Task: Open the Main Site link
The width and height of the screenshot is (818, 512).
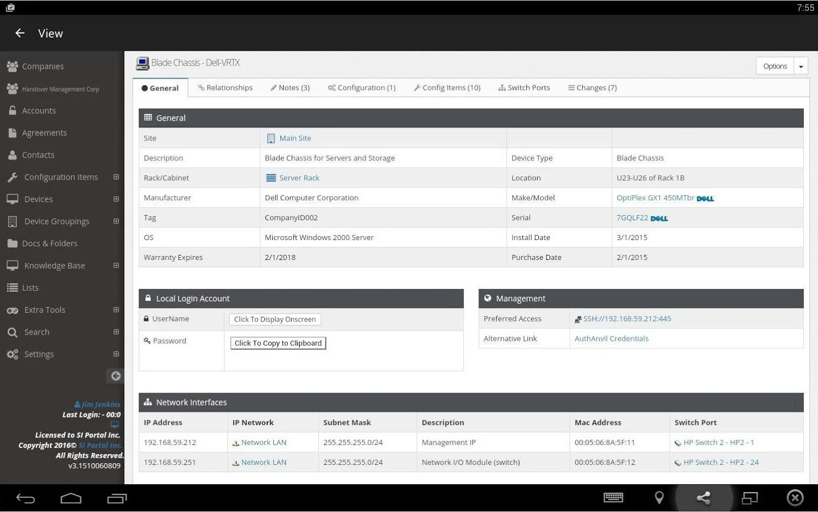Action: point(295,138)
